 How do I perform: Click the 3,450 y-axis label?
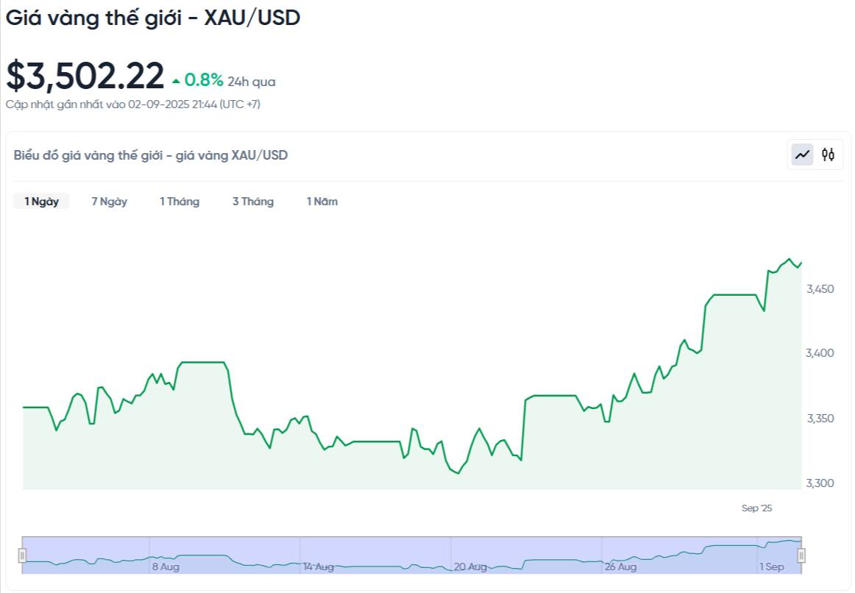click(820, 289)
